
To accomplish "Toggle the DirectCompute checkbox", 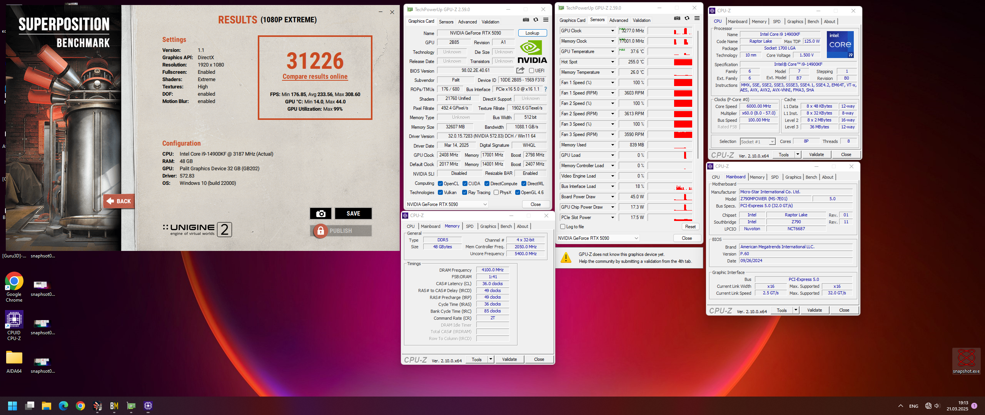I will (x=487, y=184).
